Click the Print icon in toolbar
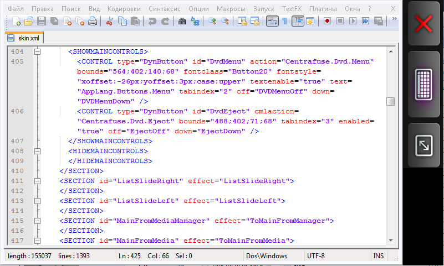444x266 pixels. pos(93,21)
